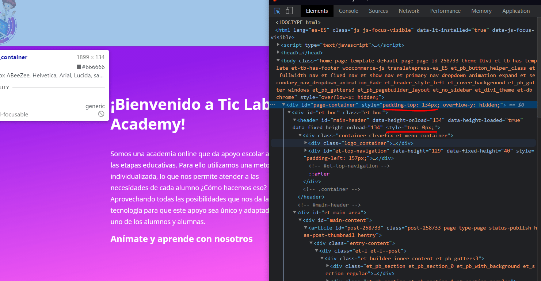Collapse the et-boc div node
This screenshot has width=541, height=281.
289,112
